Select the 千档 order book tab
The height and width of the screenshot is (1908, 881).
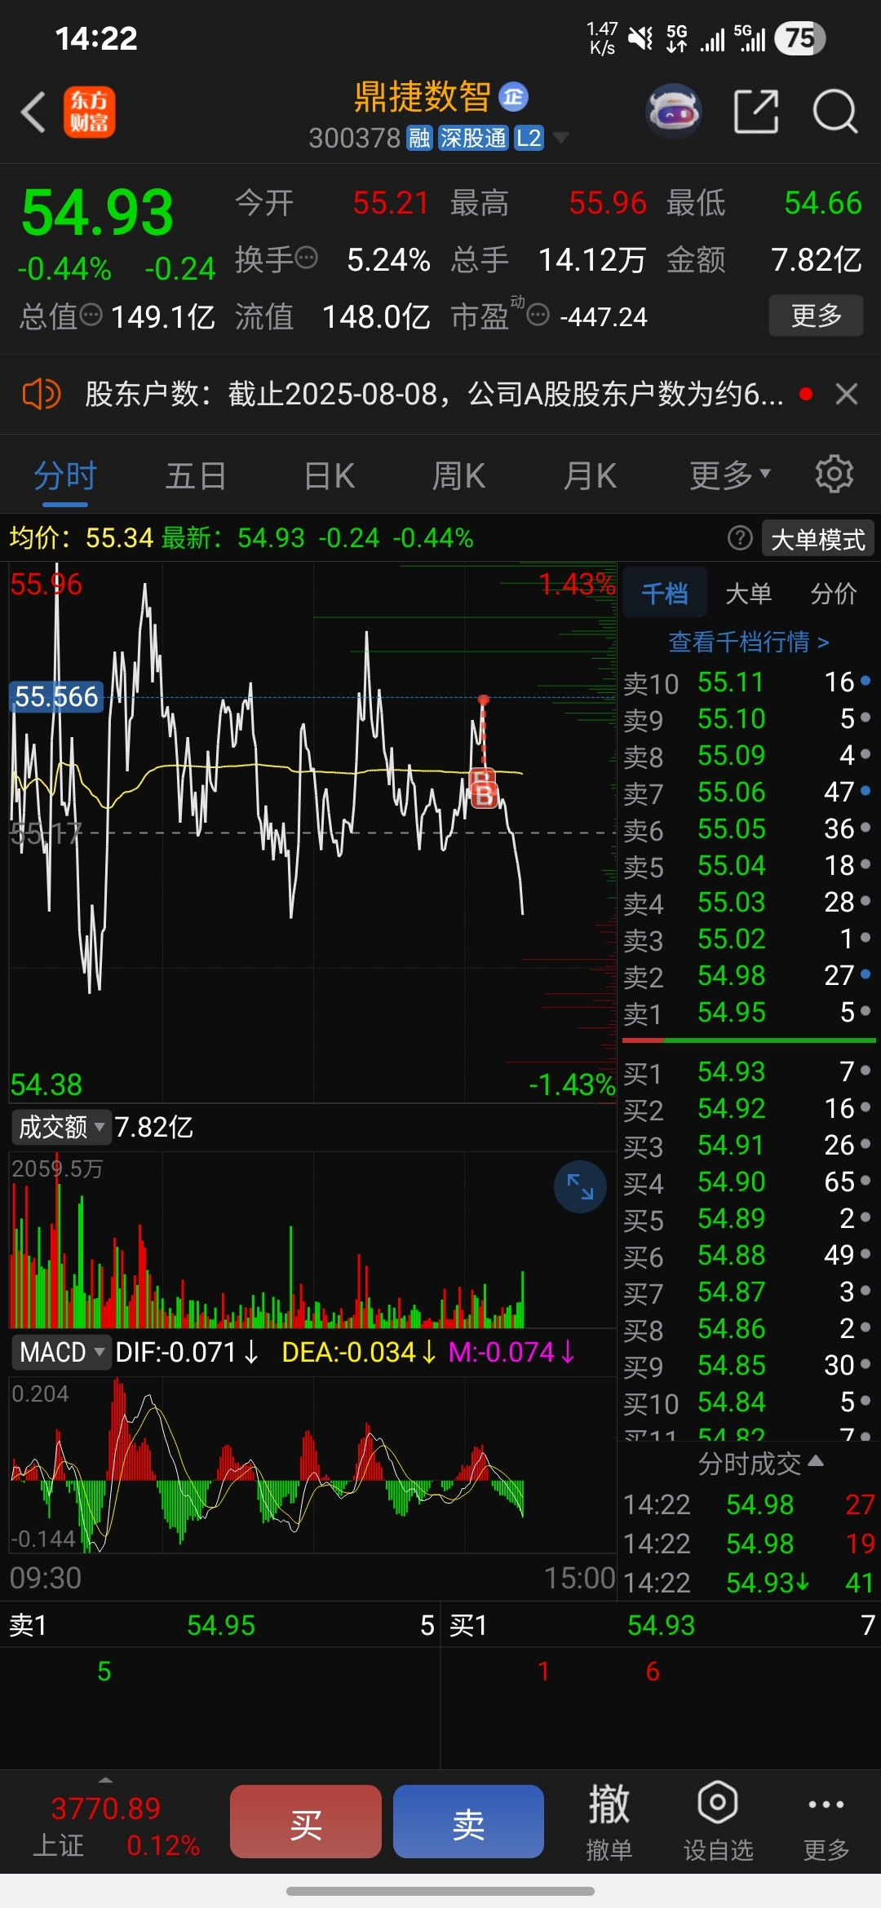[x=665, y=594]
